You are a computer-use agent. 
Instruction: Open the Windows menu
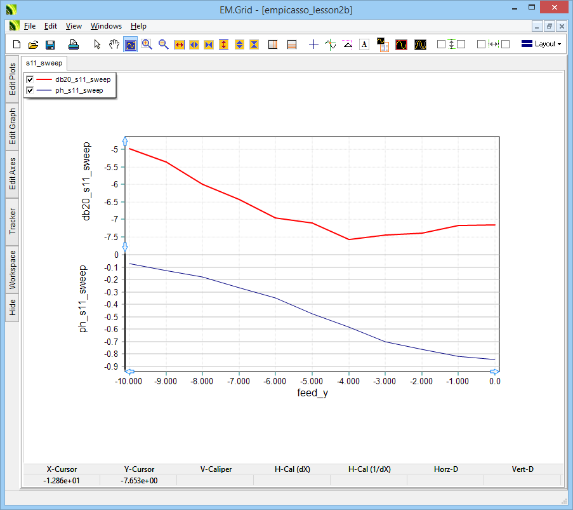106,26
